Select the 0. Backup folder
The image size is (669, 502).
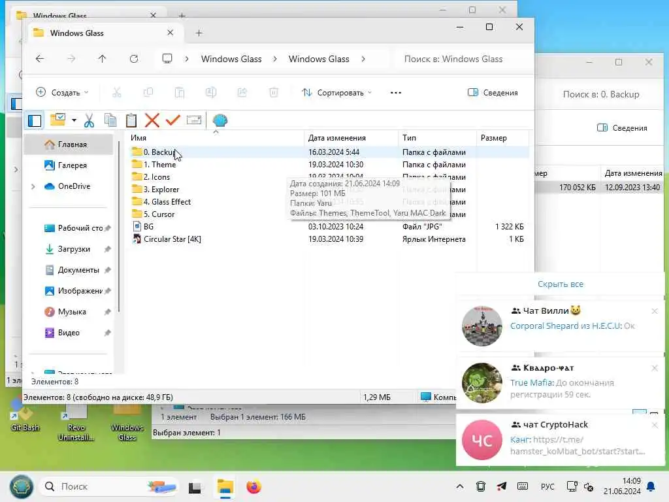(329, 152)
